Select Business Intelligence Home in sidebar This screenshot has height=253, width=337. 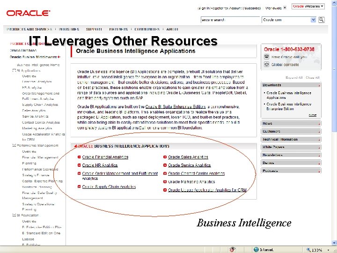[38, 65]
